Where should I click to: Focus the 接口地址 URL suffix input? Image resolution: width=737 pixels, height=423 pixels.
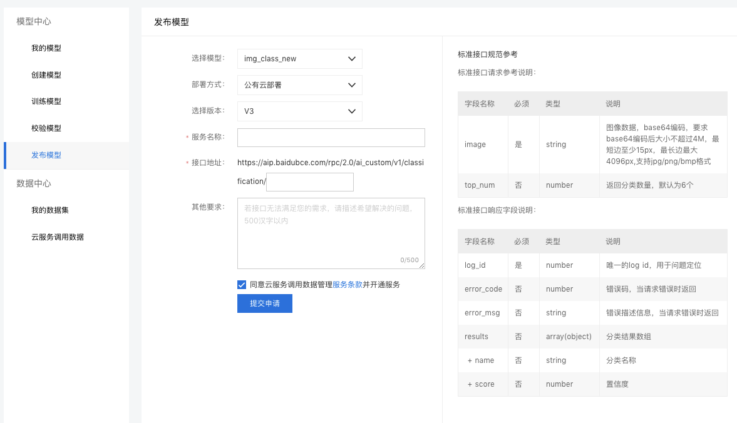click(309, 181)
